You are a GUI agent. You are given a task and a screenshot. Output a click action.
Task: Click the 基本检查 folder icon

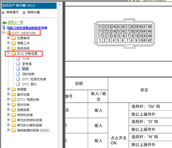(13, 94)
